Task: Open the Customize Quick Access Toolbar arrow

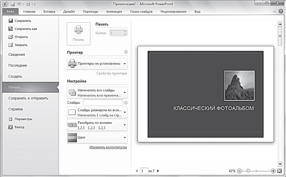Action: (34, 4)
